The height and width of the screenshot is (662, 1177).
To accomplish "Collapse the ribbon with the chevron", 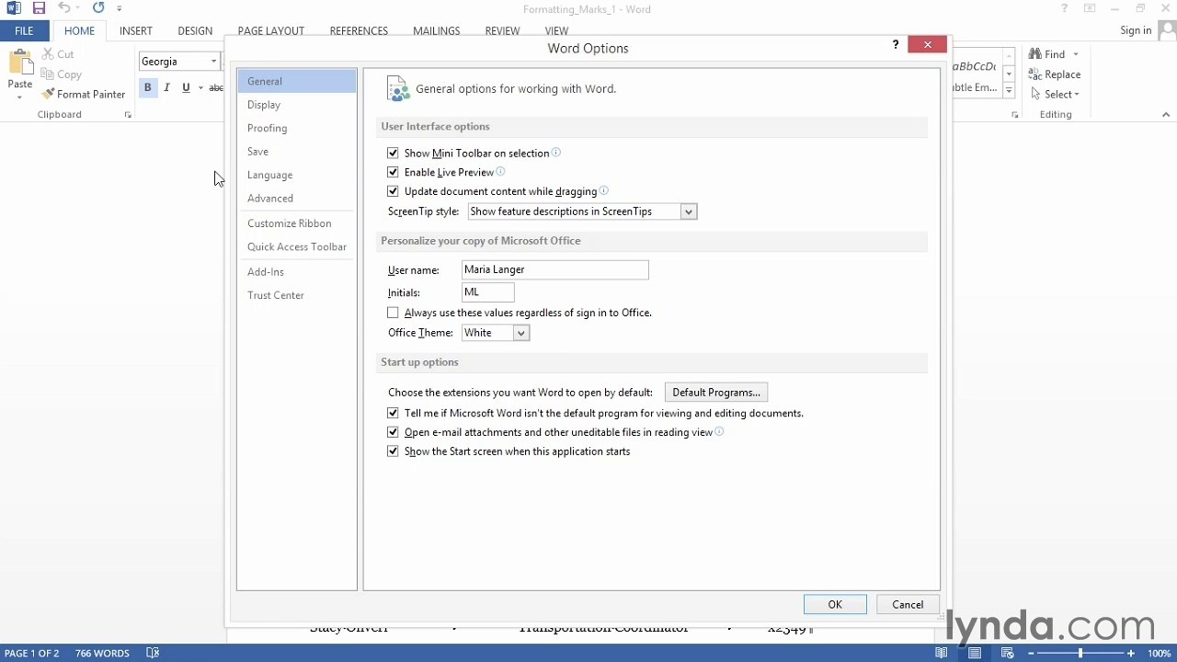I will coord(1166,115).
